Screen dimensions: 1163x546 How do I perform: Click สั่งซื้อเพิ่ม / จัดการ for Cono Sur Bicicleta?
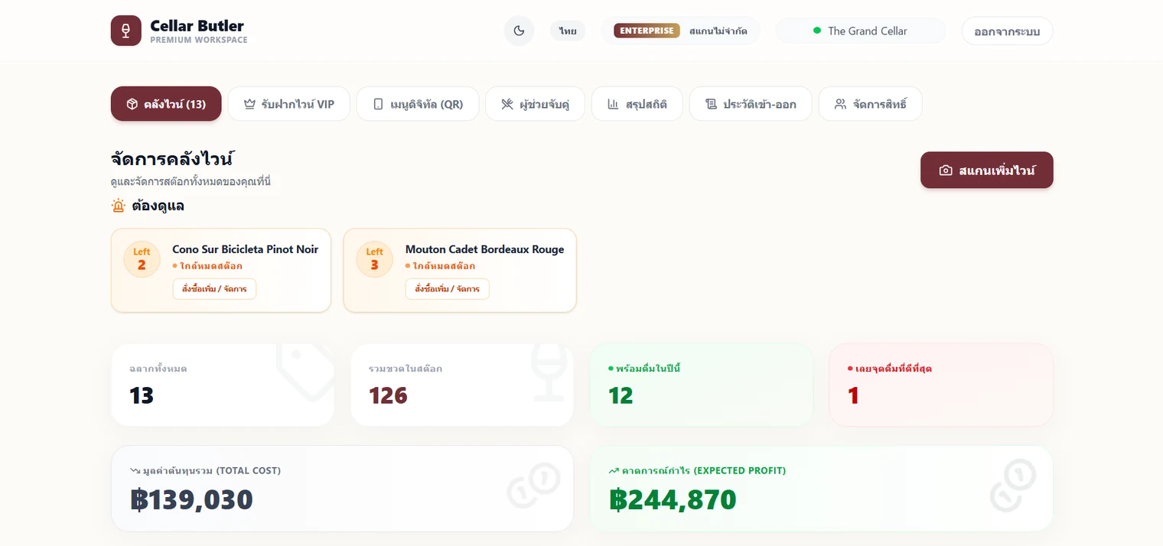(214, 289)
